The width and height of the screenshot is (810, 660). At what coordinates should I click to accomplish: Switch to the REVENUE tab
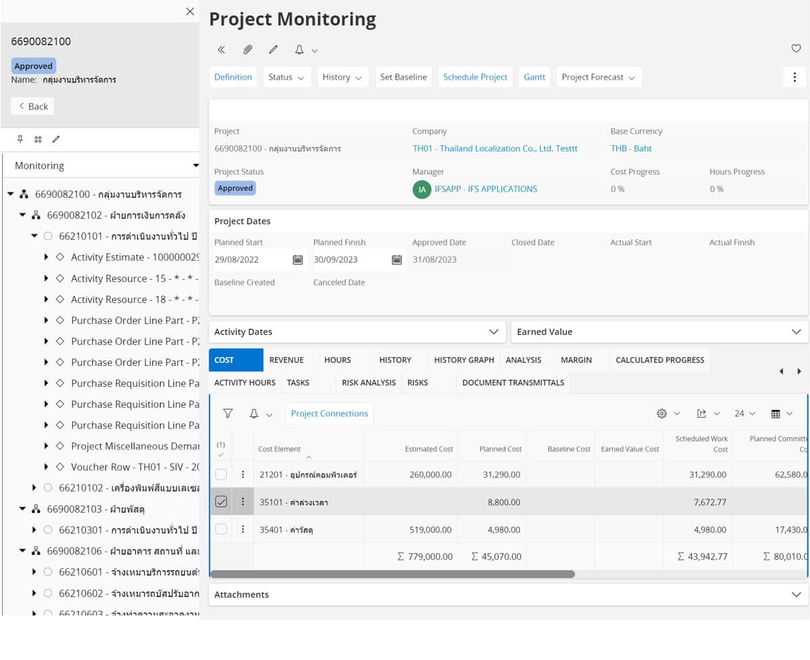pyautogui.click(x=286, y=360)
